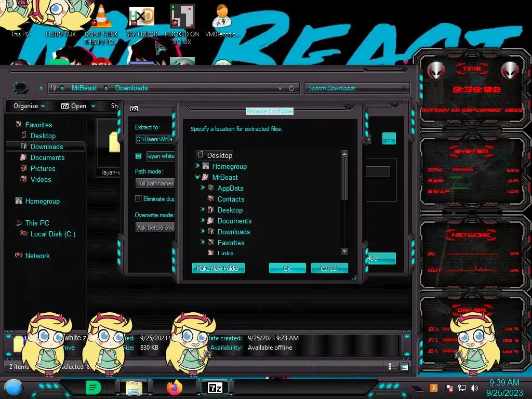Select Pictures in Explorer sidebar
The width and height of the screenshot is (532, 399).
point(43,168)
